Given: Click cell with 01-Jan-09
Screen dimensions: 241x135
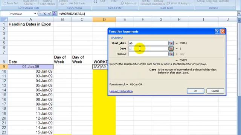Looking at the screenshot, I should coord(31,67).
